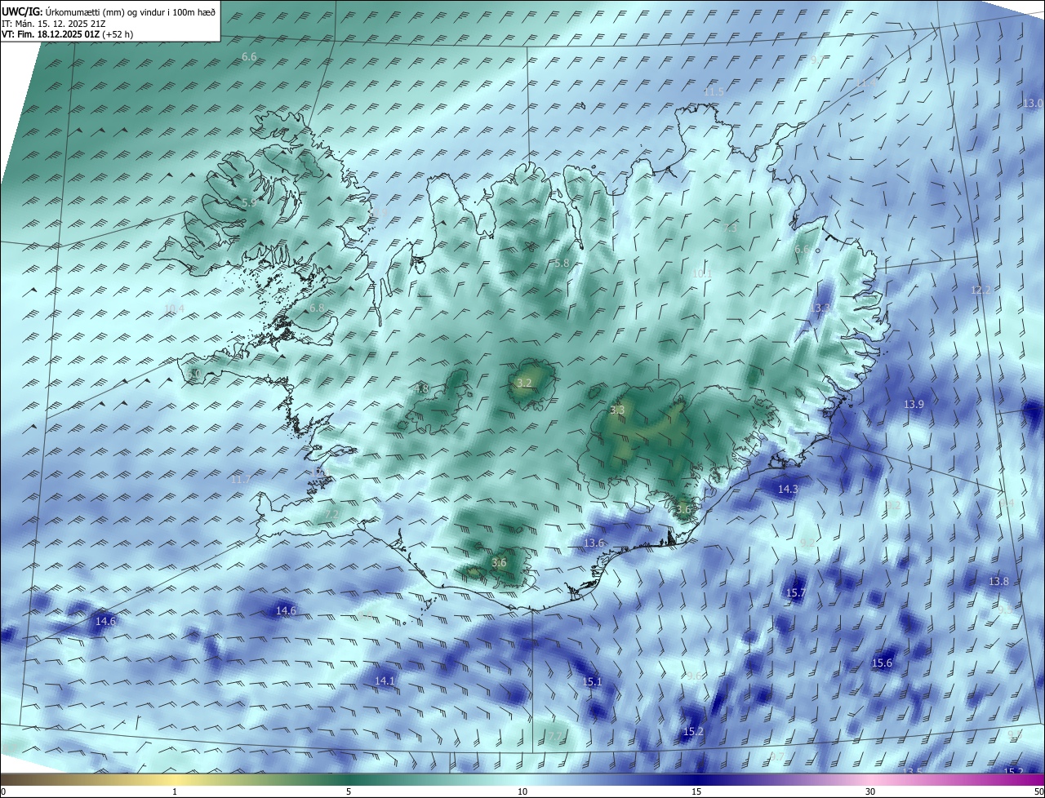Pick the 6.8 value label

pos(317,308)
